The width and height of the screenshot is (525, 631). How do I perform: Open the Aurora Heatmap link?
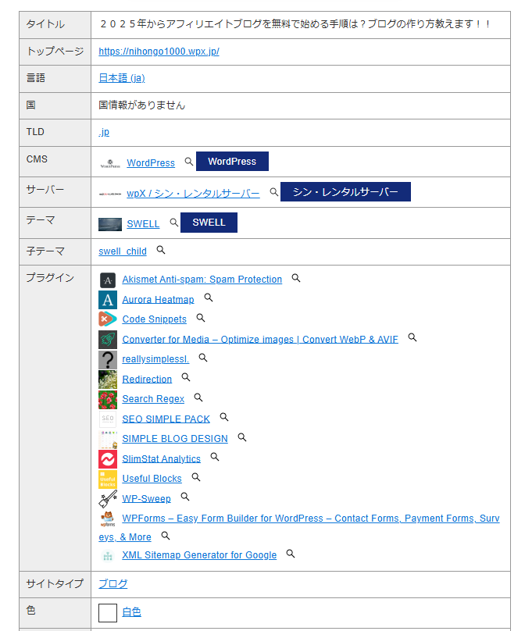tap(159, 299)
